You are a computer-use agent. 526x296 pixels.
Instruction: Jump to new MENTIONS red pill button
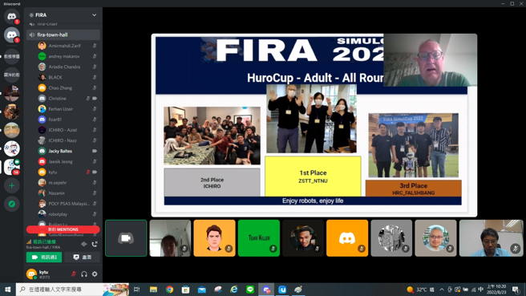click(x=63, y=229)
